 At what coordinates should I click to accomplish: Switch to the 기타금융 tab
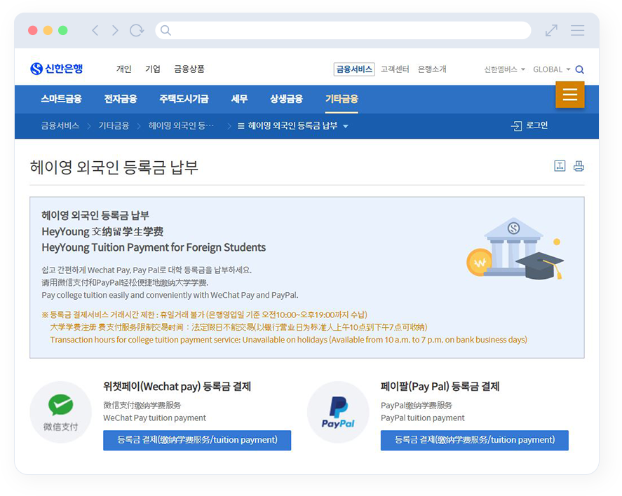pyautogui.click(x=342, y=99)
